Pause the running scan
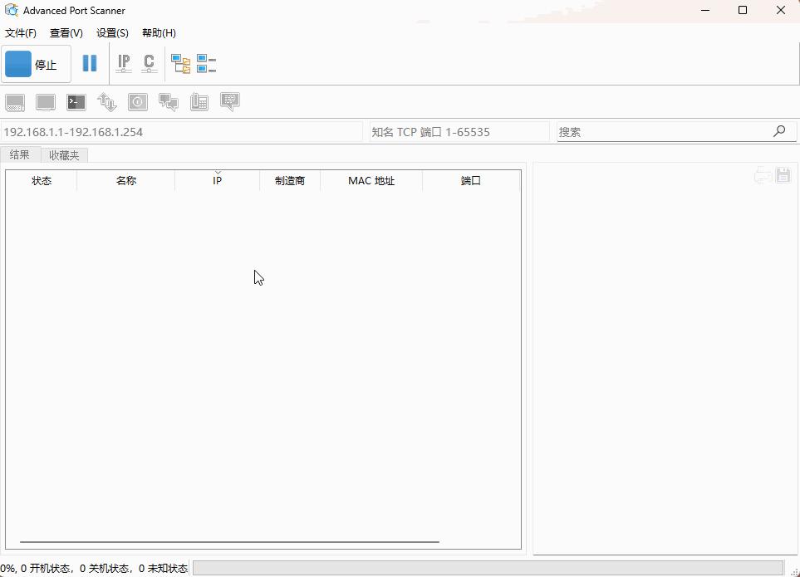 pyautogui.click(x=90, y=63)
